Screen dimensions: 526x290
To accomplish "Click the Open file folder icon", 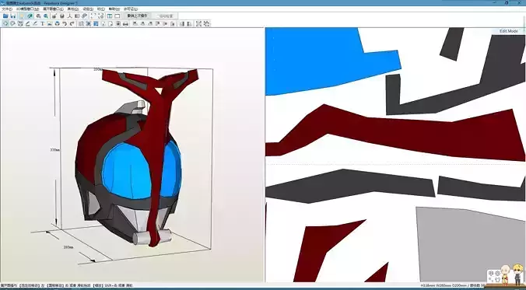I will click(5, 16).
